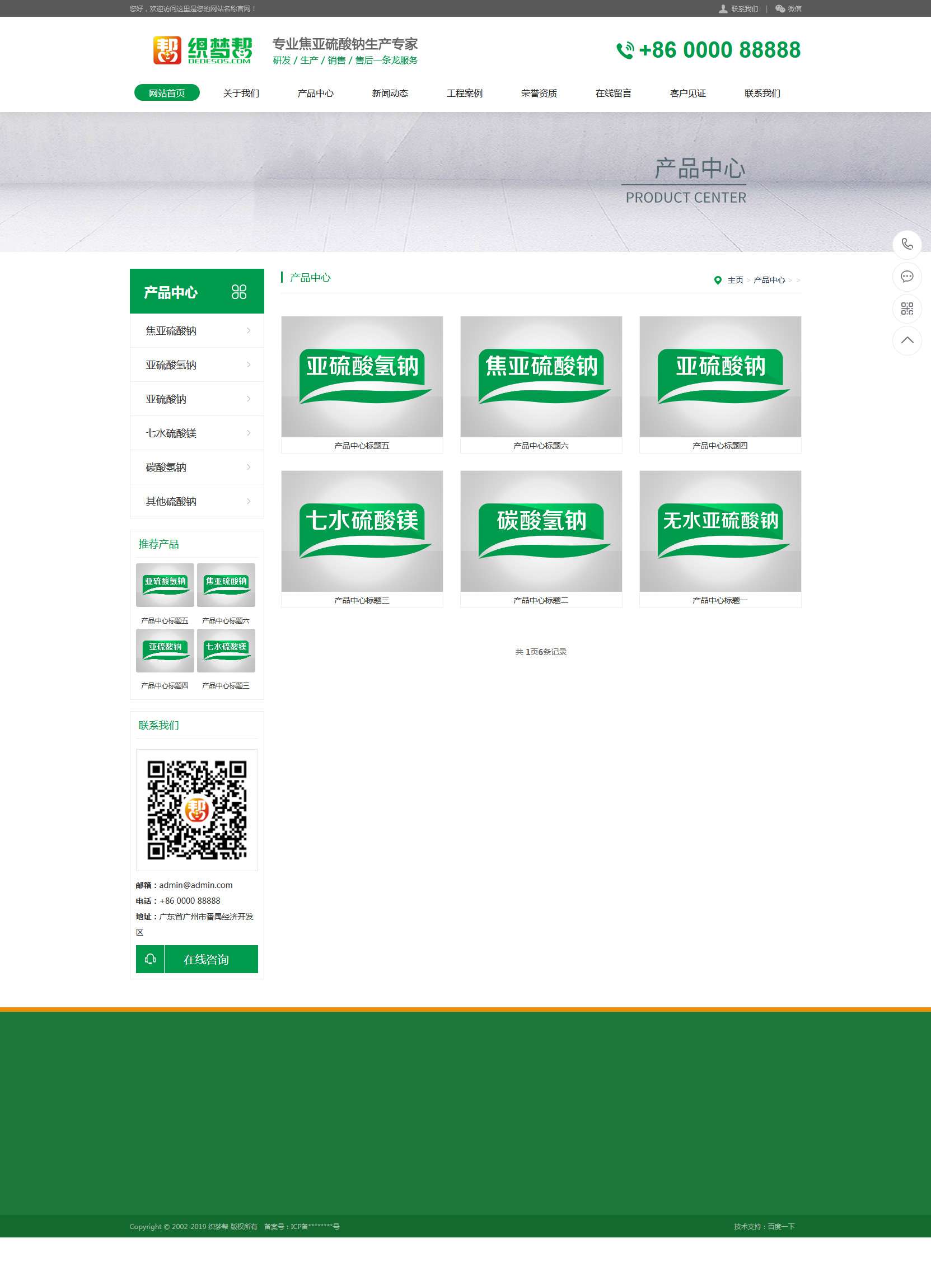This screenshot has height=1271, width=931.
Task: Select 产品中心 in the main navigation
Action: pyautogui.click(x=316, y=93)
